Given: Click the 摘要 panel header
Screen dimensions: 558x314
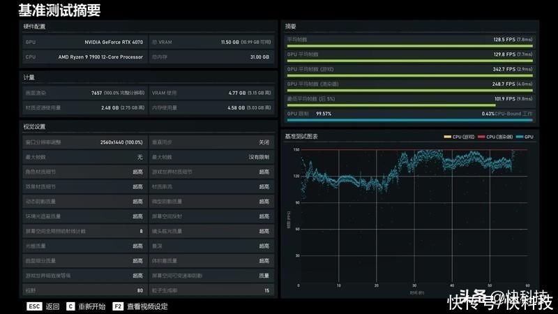Looking at the screenshot, I should (x=290, y=27).
